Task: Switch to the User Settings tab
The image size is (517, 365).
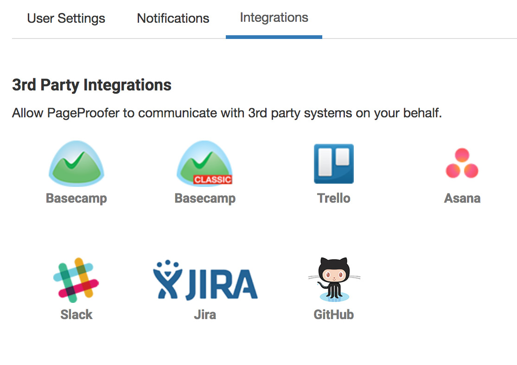Action: click(x=66, y=19)
